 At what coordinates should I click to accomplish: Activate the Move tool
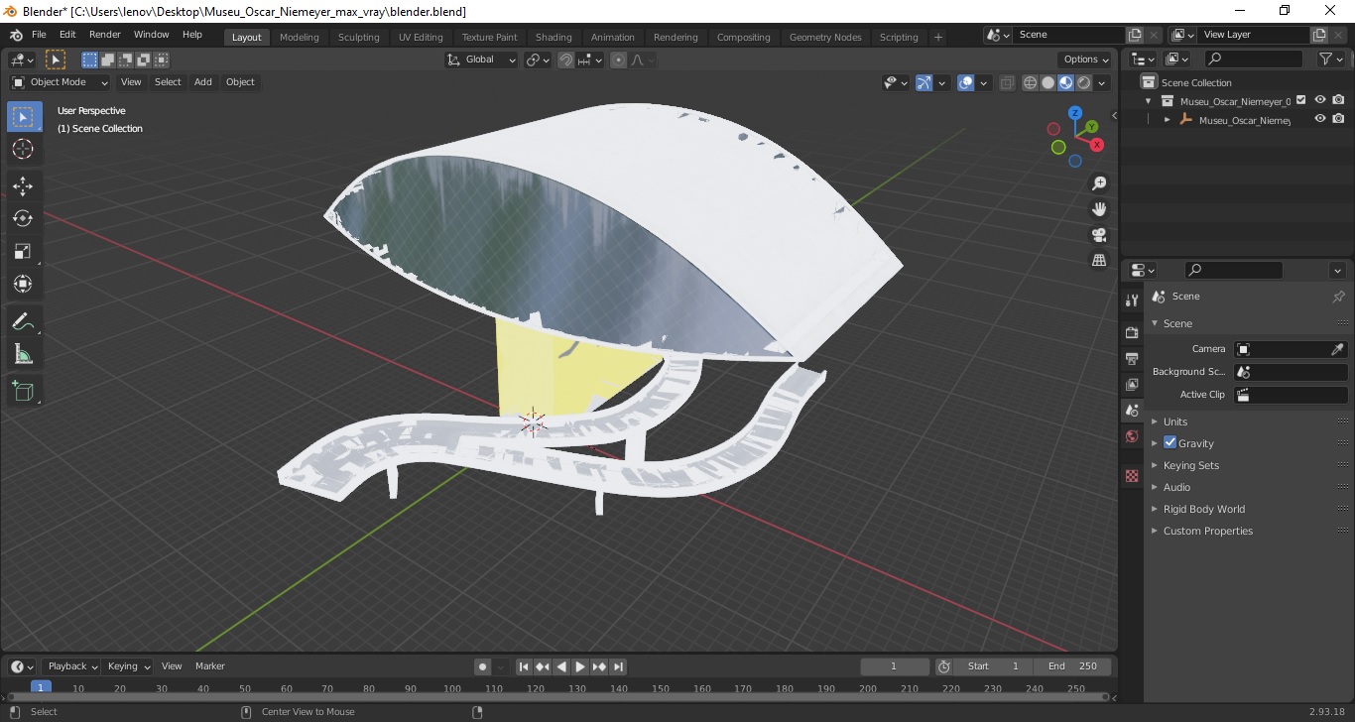coord(23,185)
